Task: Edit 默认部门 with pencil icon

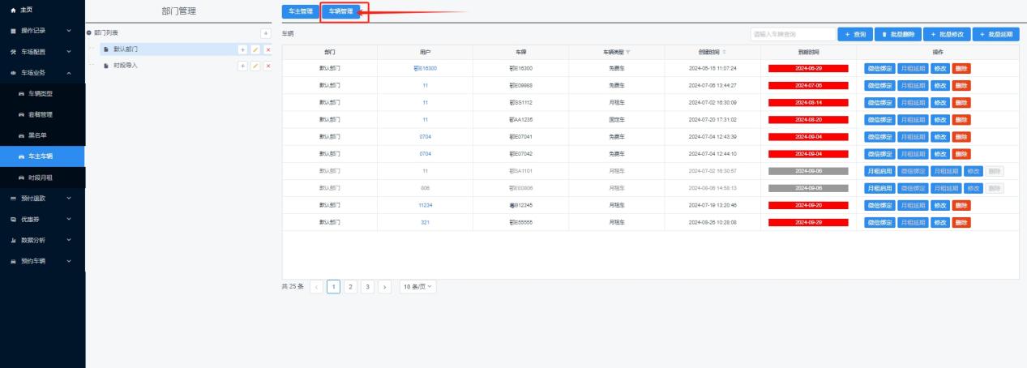Action: point(254,49)
